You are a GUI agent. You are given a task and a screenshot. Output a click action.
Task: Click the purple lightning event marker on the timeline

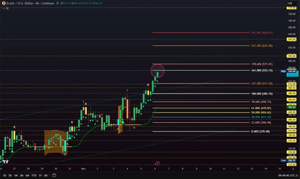157,164
